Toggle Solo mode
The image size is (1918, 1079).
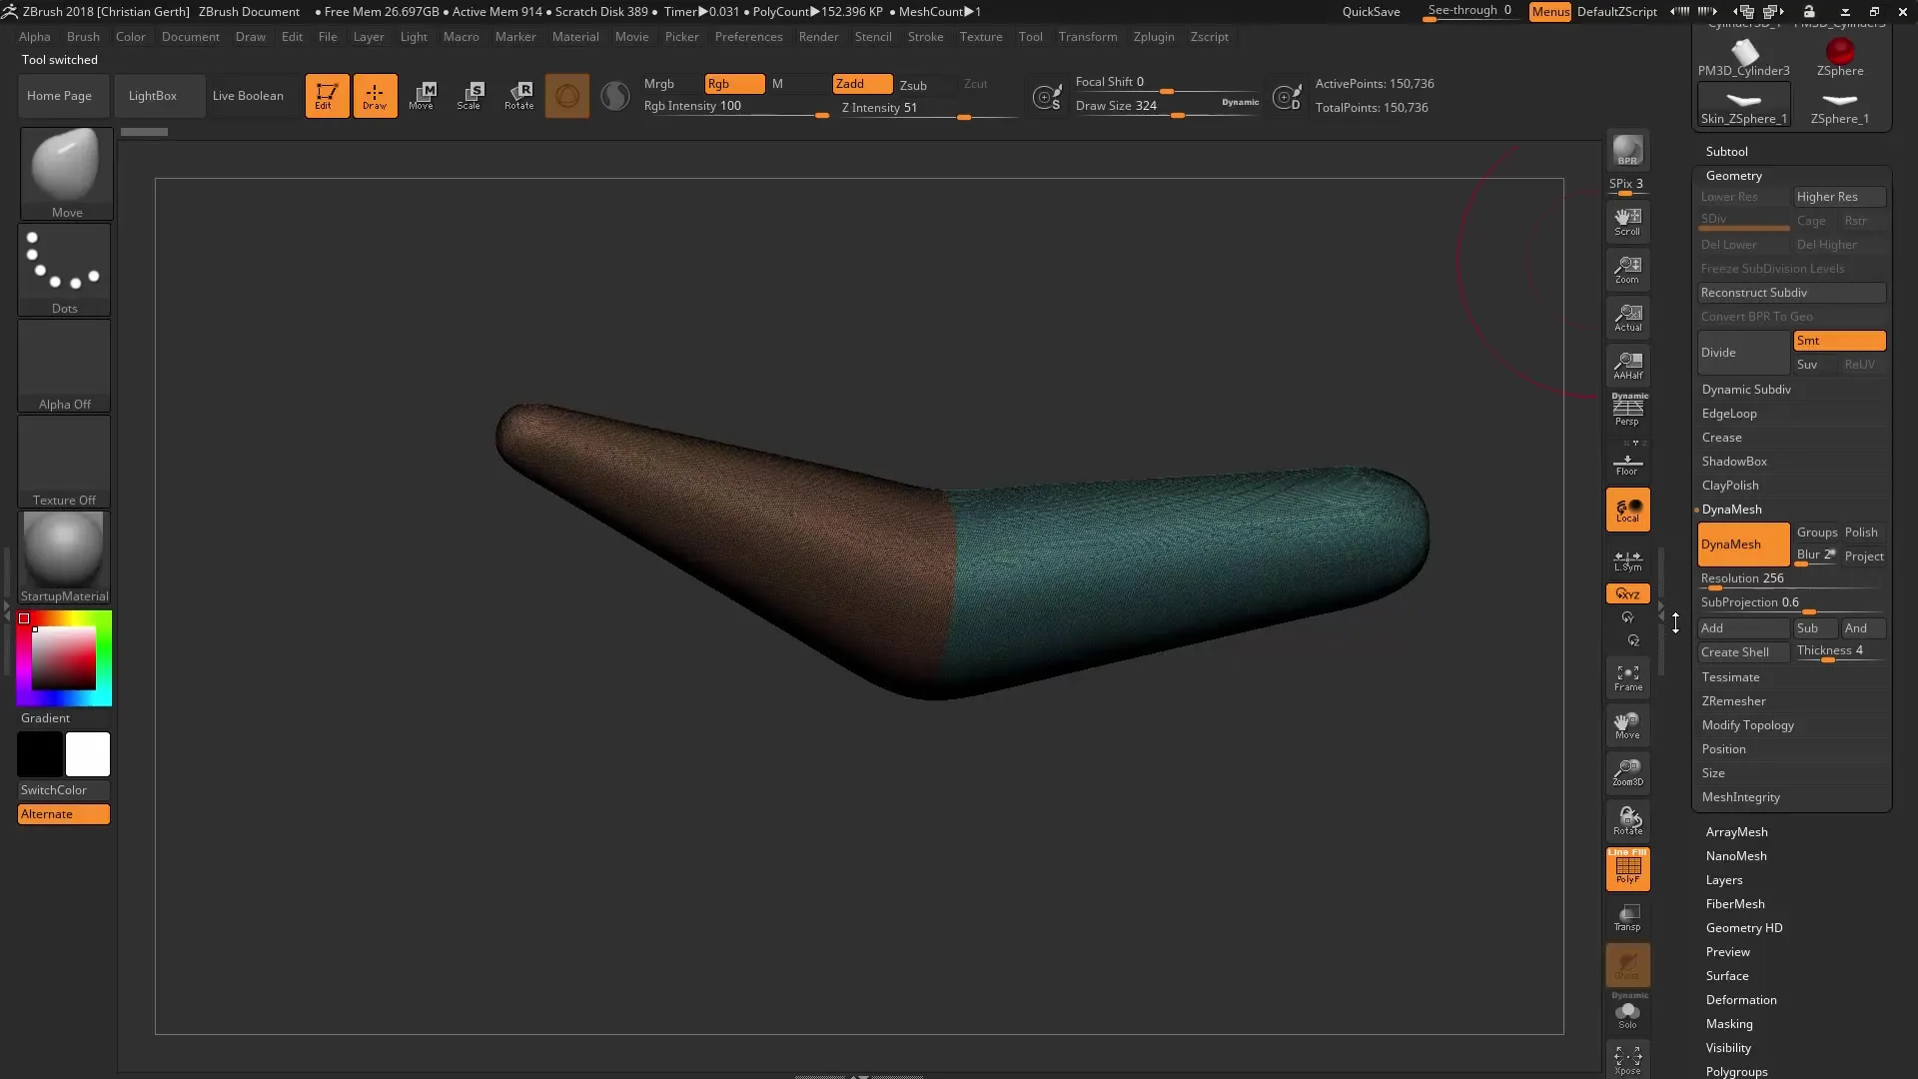click(1627, 1012)
